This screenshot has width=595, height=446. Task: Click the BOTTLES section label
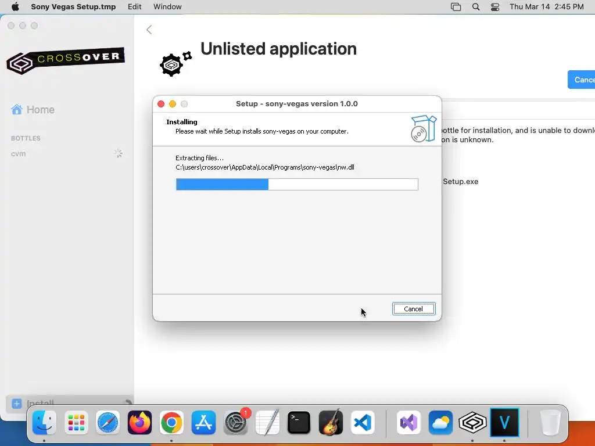point(26,138)
